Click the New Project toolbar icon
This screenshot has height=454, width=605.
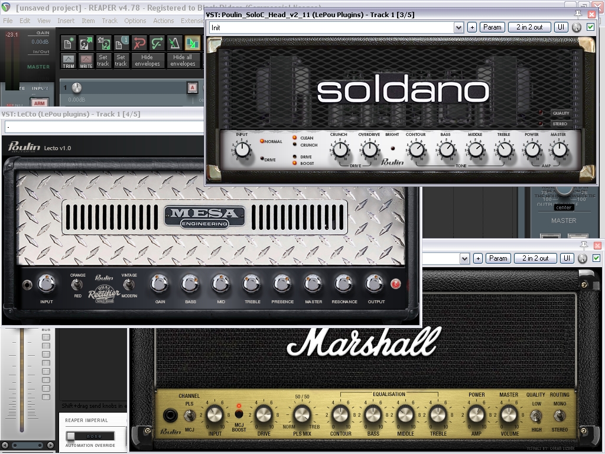pos(68,43)
